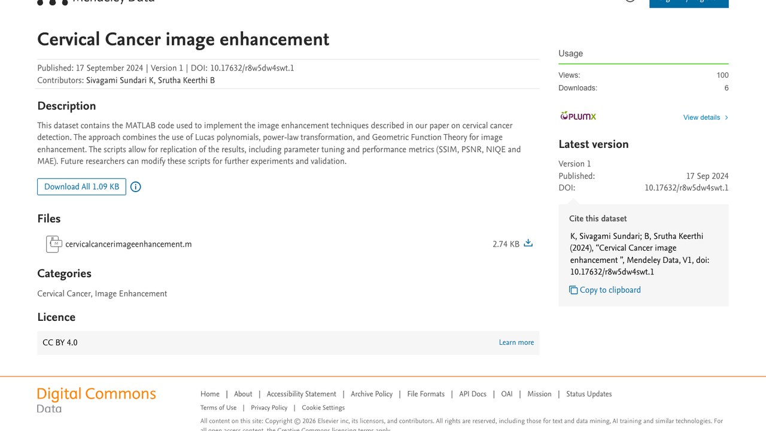
Task: Click the copy icon beside Copy to clipboard
Action: 573,290
